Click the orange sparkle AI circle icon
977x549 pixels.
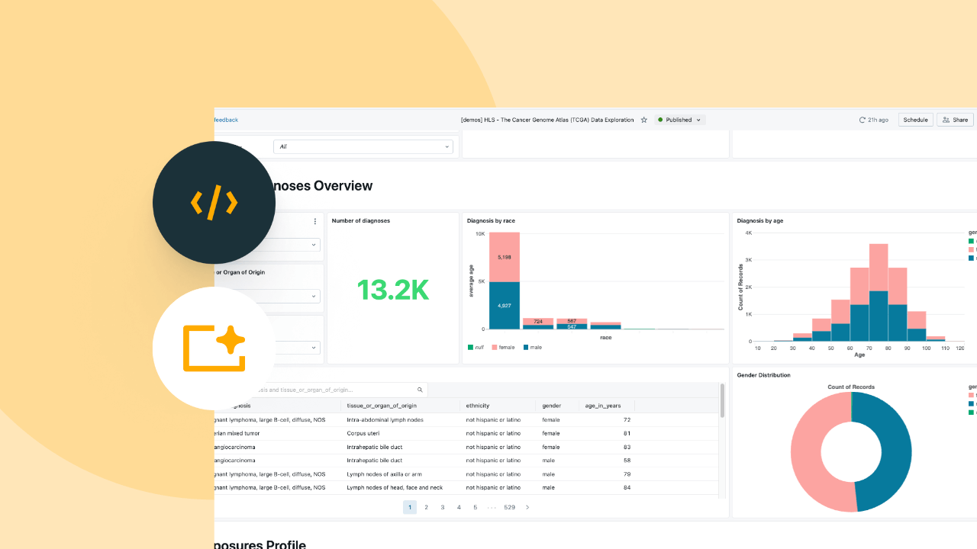tap(214, 348)
